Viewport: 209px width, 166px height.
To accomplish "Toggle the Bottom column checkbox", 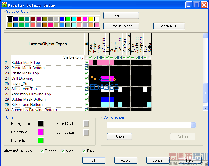I will pos(149,58).
